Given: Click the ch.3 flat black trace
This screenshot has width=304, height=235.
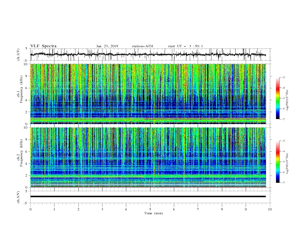Looking at the screenshot, I should 148,197.
